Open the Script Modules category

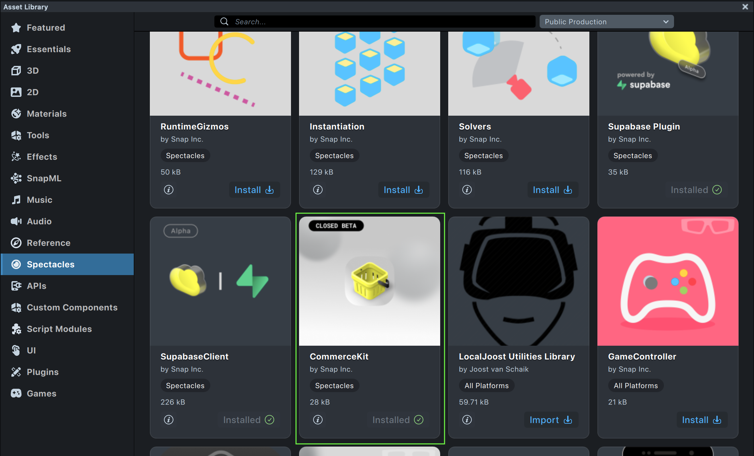click(59, 329)
